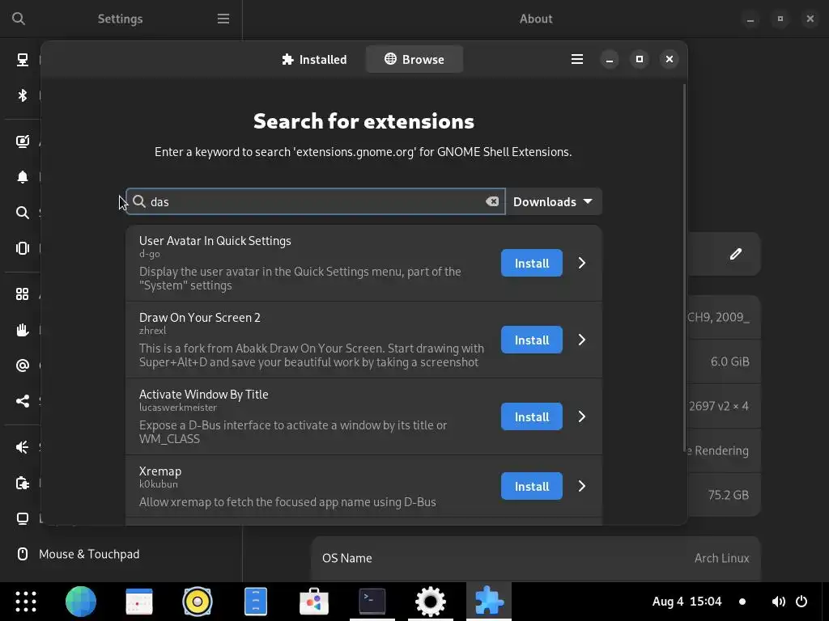Switch to the Browse tab

(x=414, y=59)
